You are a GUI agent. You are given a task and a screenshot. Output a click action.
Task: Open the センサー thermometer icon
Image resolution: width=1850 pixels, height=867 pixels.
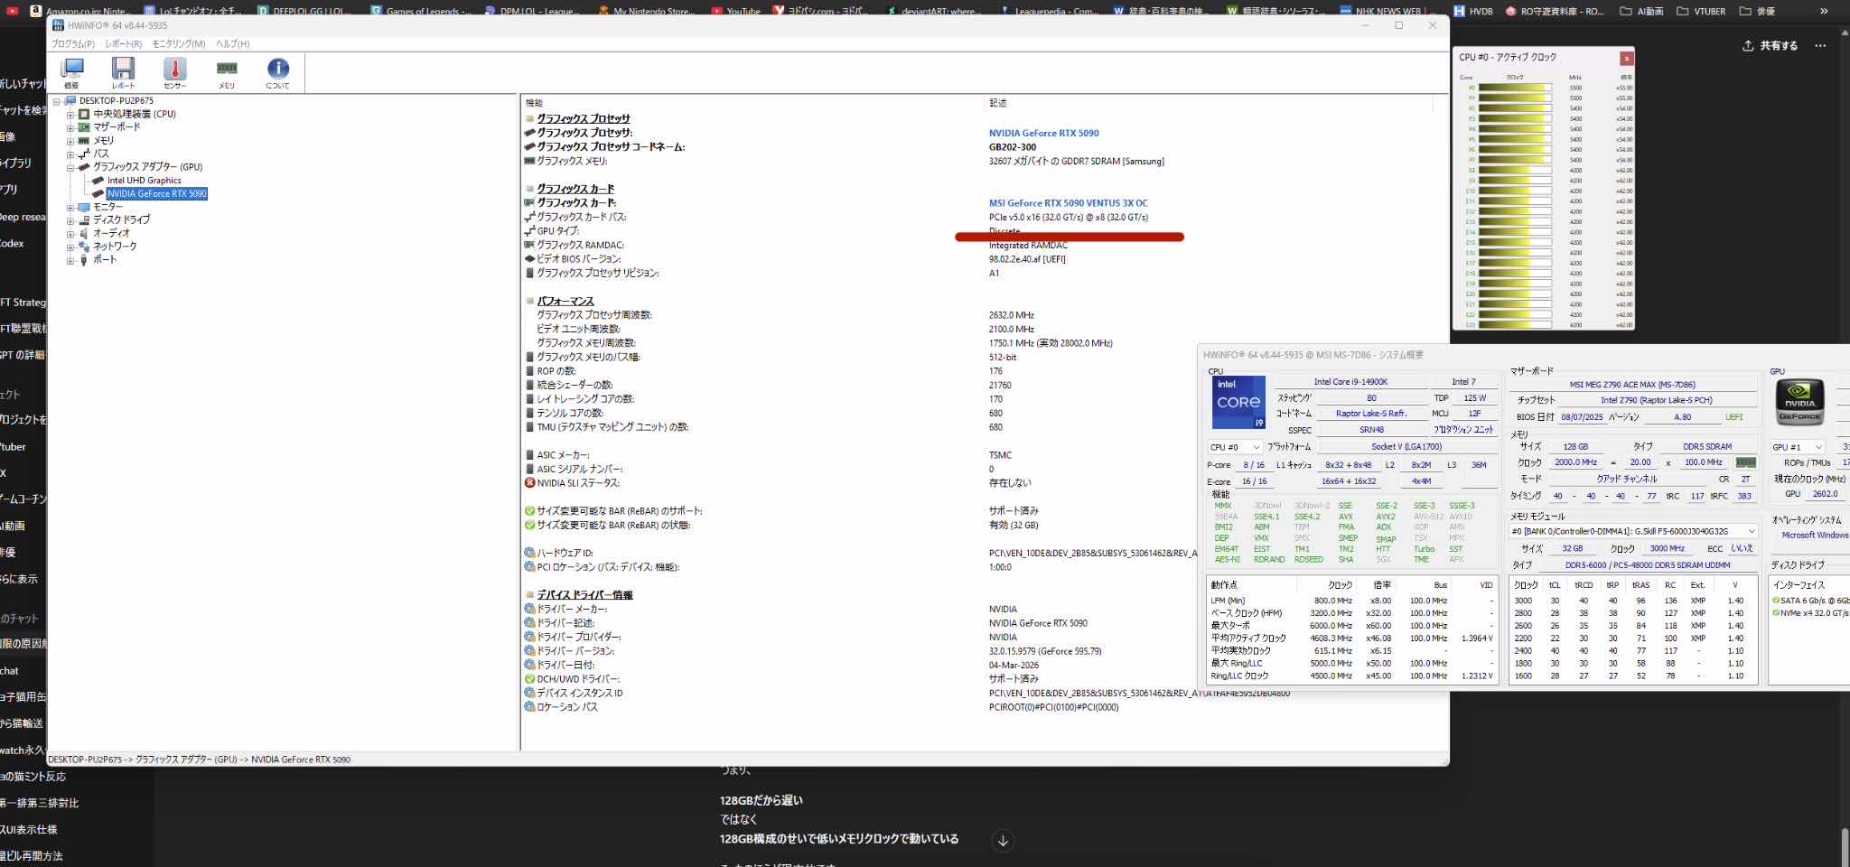pyautogui.click(x=175, y=71)
